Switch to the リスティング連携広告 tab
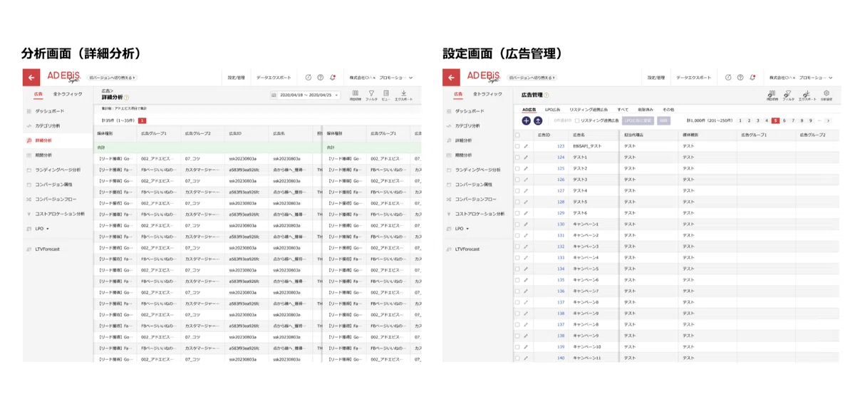 point(589,110)
